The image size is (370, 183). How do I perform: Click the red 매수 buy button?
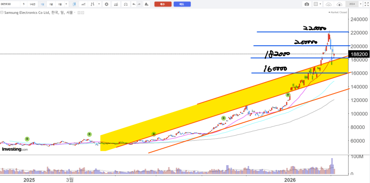163,4
